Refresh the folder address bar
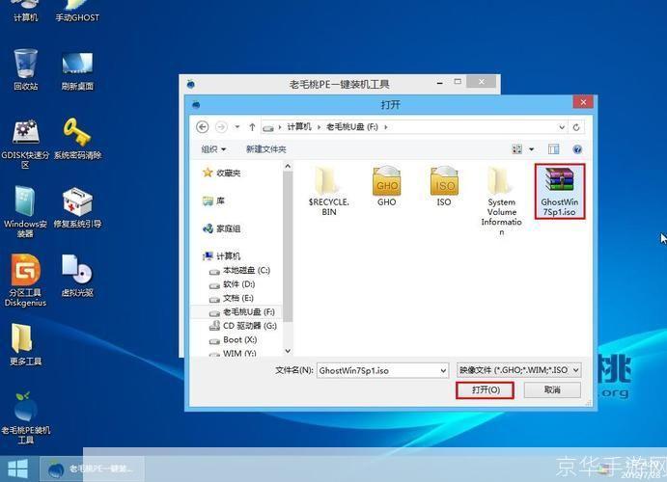This screenshot has height=482, width=667. coord(576,127)
